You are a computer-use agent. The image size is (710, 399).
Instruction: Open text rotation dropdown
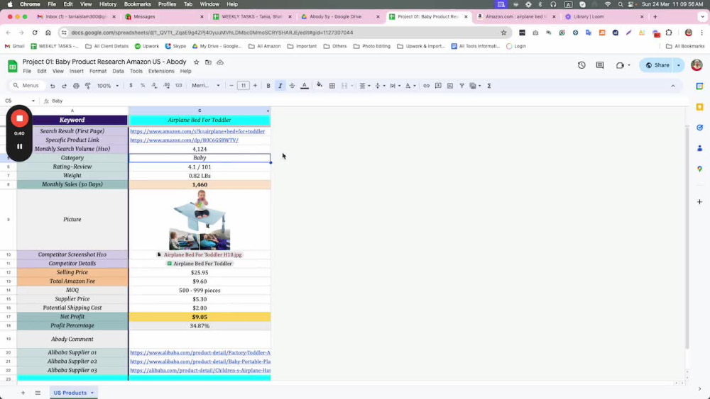410,86
